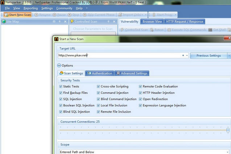This screenshot has height=154, width=231.
Task: Click the menu bar overflow arrow
Action: [x=87, y=8]
